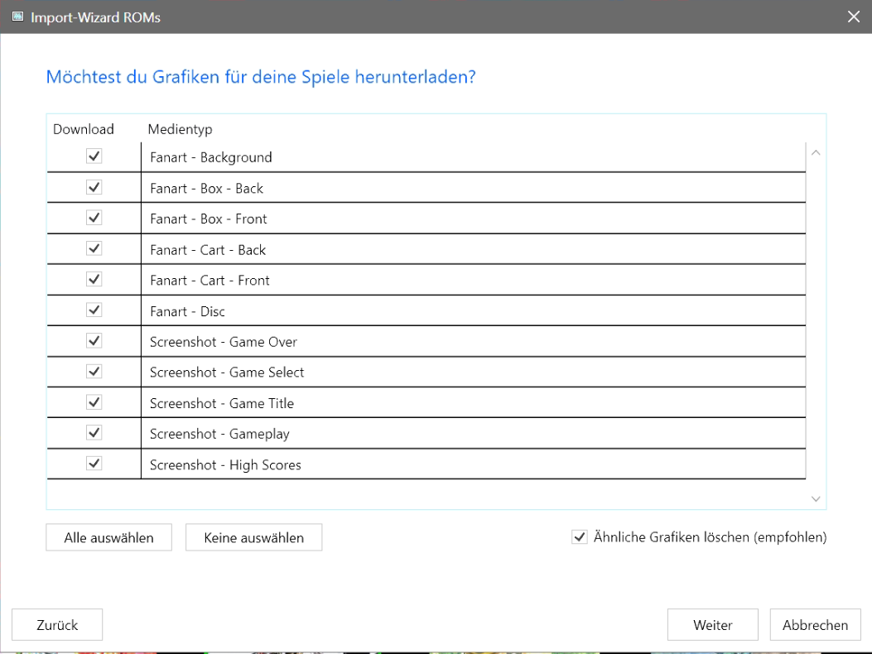Viewport: 872px width, 654px height.
Task: Disable the Fanart - Disc download checkbox
Action: [x=94, y=310]
